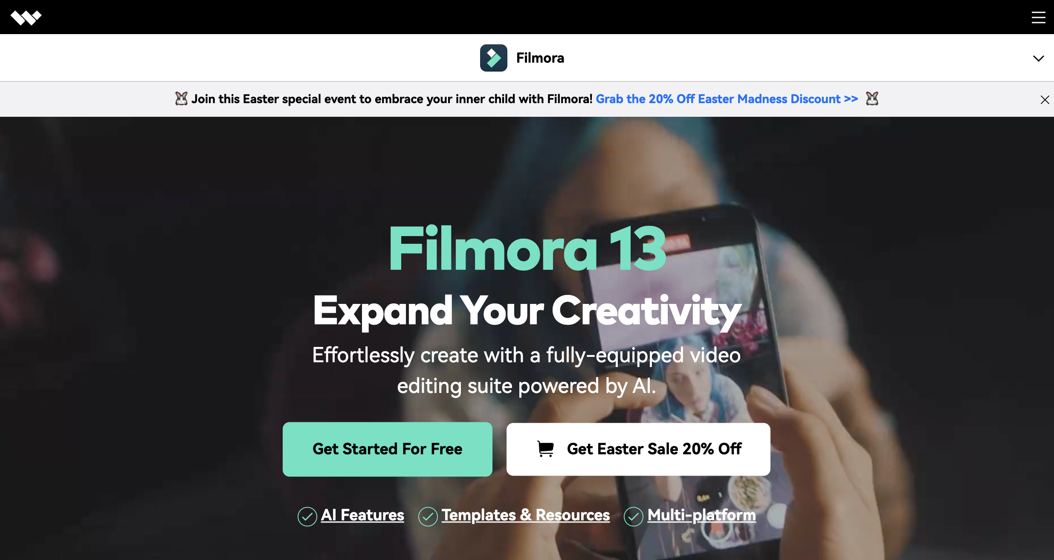This screenshot has width=1054, height=560.
Task: Click the Multi-platform checkmark icon
Action: pyautogui.click(x=631, y=515)
